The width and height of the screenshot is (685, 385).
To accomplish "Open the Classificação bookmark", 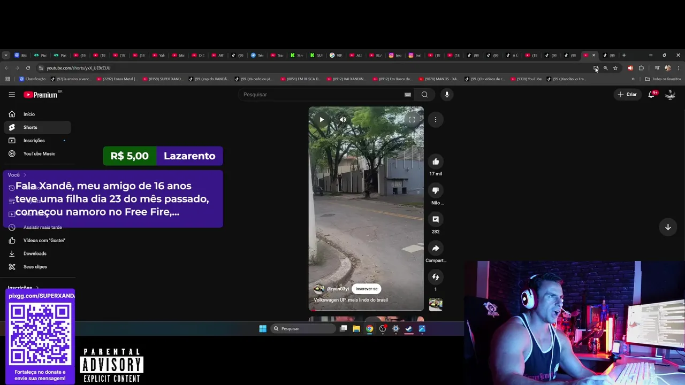I will [x=33, y=79].
